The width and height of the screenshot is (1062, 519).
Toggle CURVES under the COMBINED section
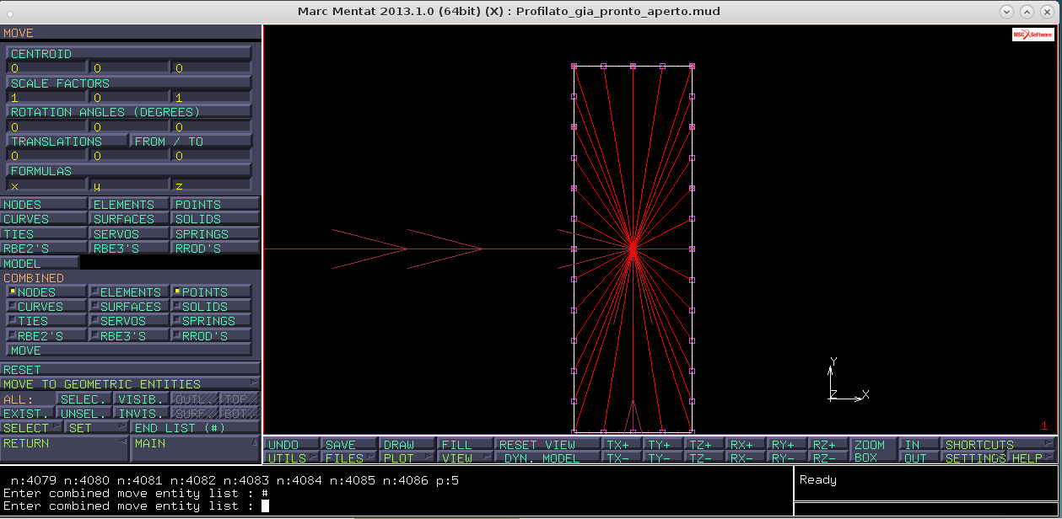(46, 307)
